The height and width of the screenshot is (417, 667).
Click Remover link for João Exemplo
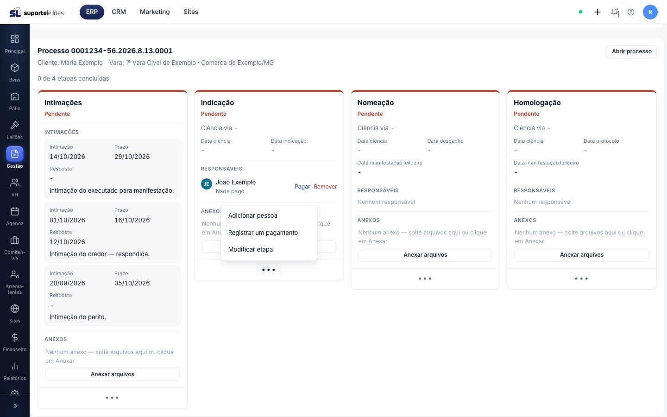pyautogui.click(x=325, y=187)
